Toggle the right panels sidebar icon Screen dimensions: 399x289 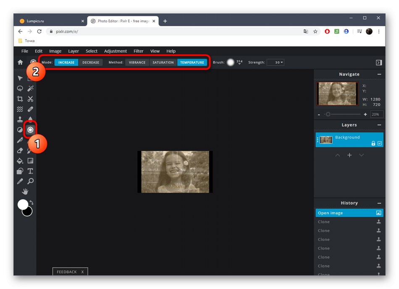[x=379, y=62]
